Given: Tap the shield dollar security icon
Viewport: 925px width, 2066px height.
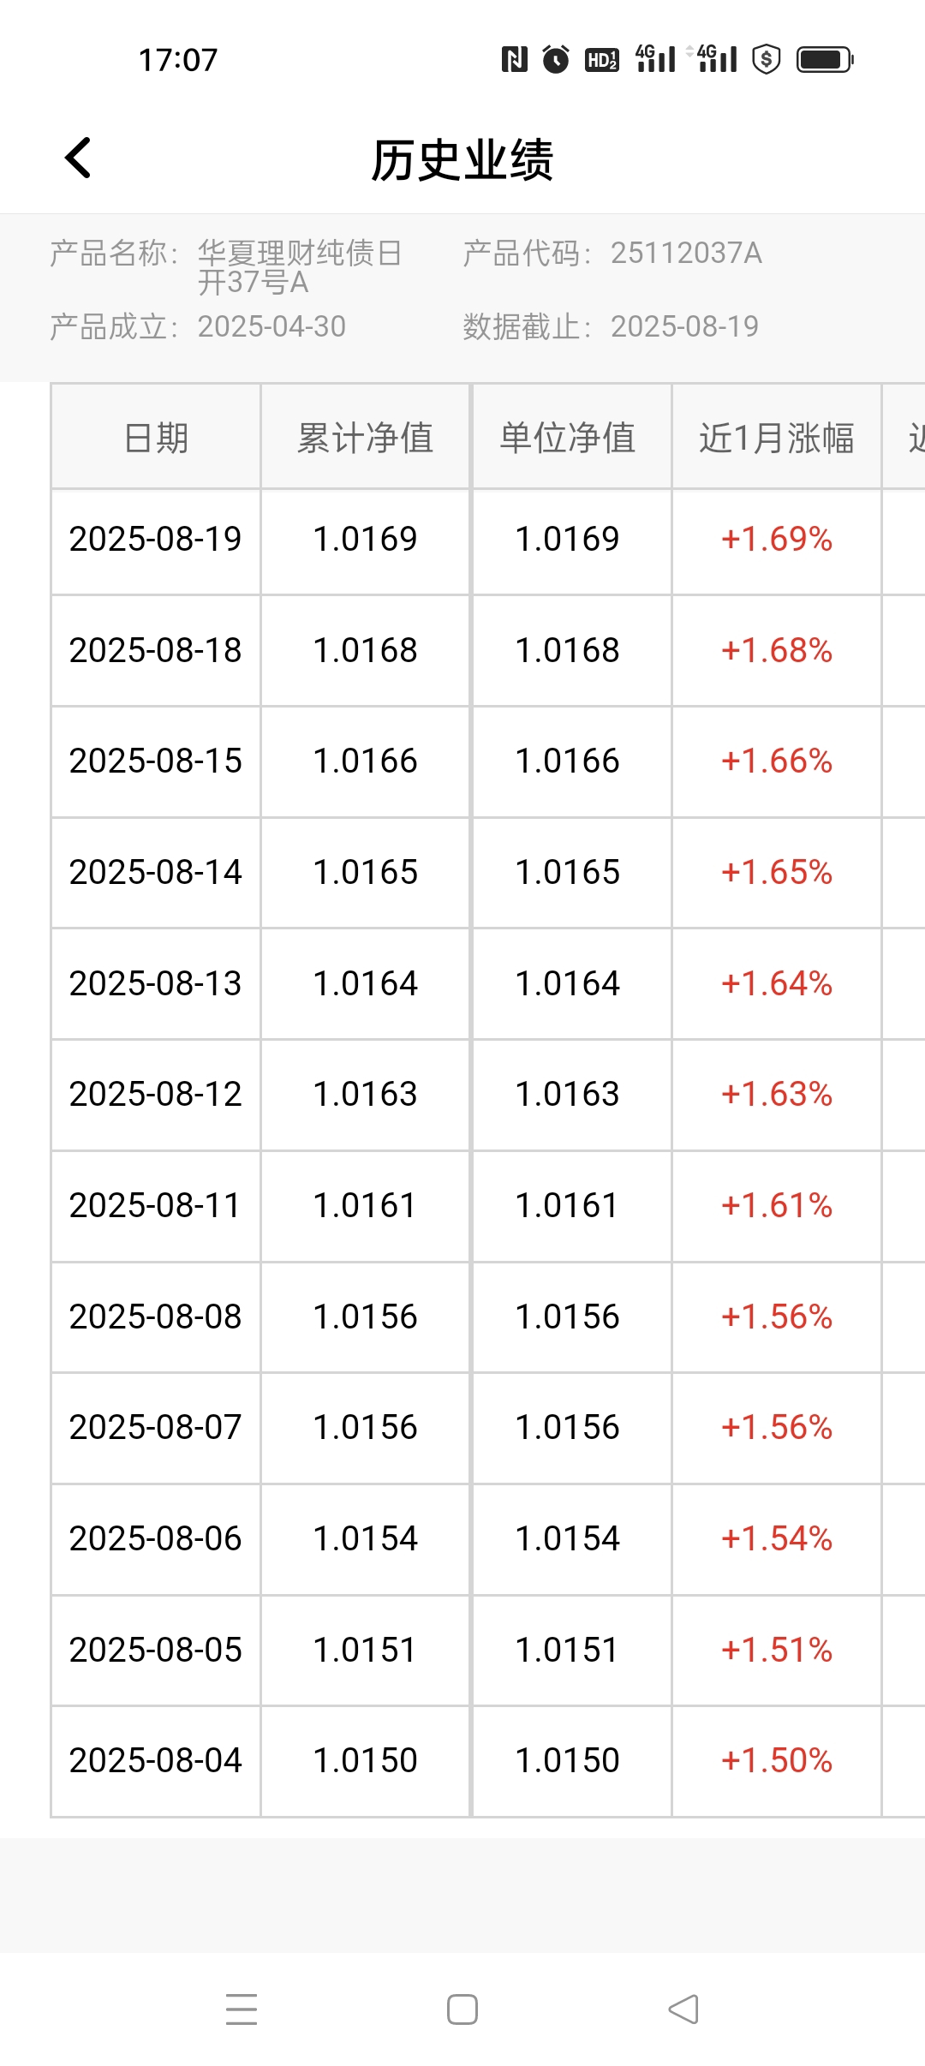Looking at the screenshot, I should pos(767,59).
